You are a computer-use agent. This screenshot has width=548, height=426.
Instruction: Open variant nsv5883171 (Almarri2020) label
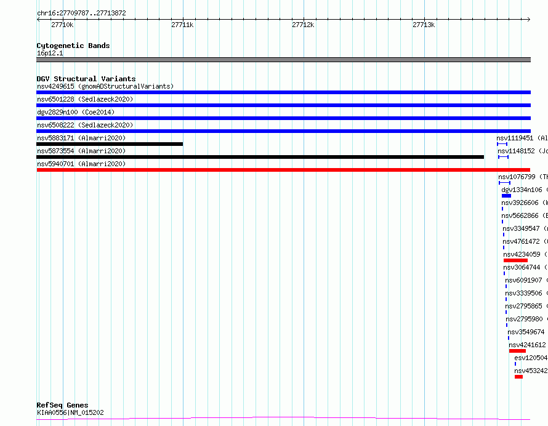(x=81, y=138)
